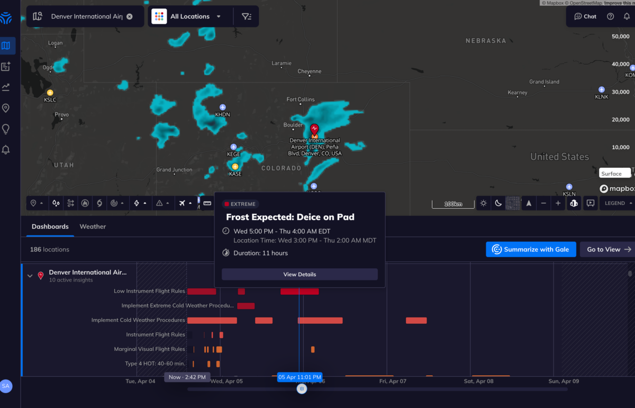Click the timeline slider handle

point(302,389)
